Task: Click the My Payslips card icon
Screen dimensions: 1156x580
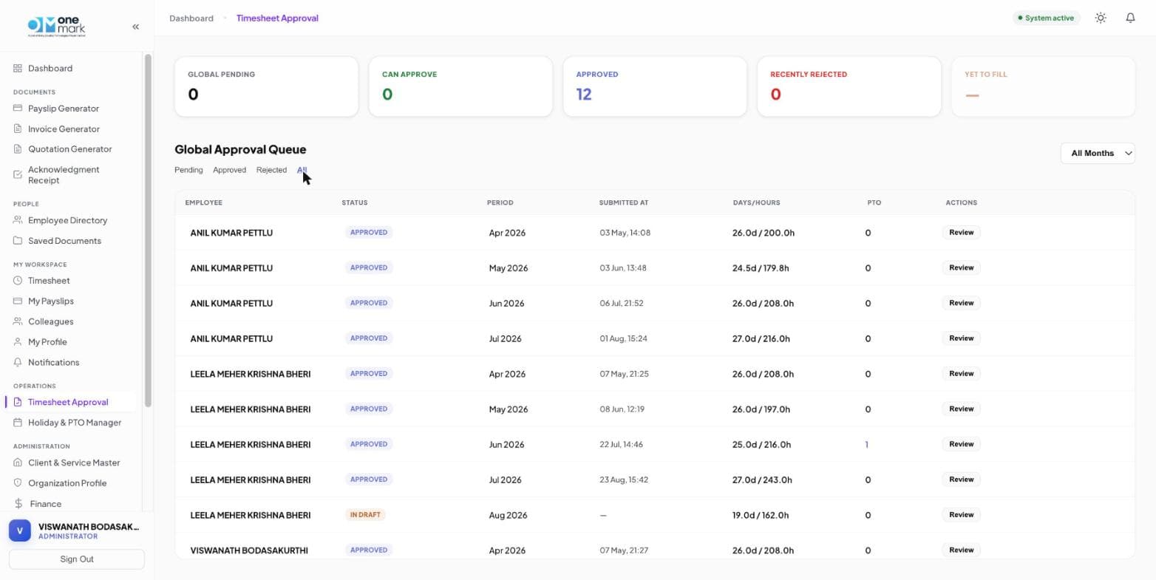Action: pos(18,301)
